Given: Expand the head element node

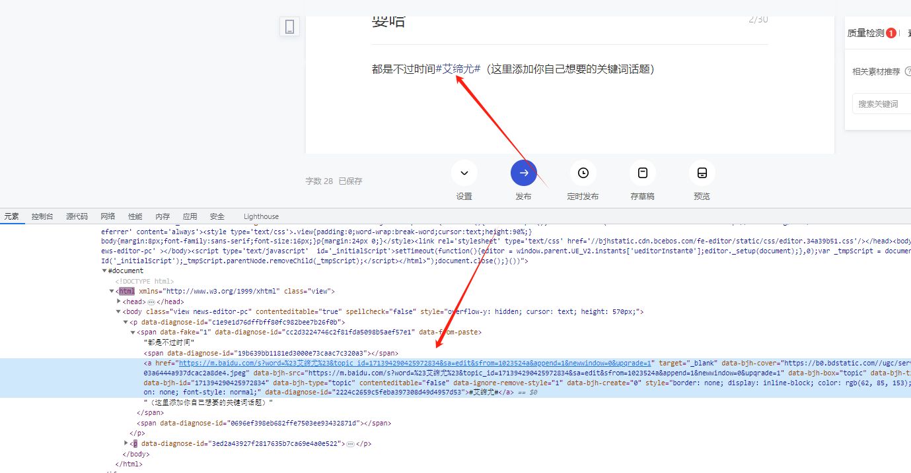Looking at the screenshot, I should tap(119, 301).
